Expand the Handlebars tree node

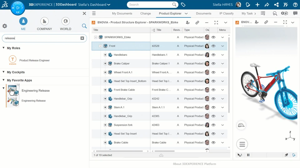point(105,55)
